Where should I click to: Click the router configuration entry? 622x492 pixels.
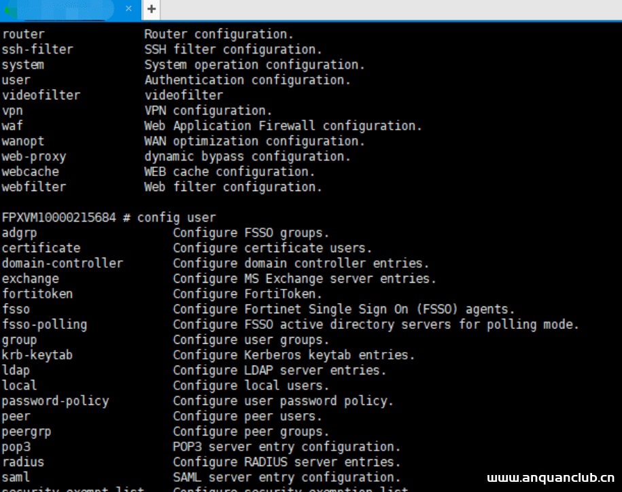tap(23, 33)
